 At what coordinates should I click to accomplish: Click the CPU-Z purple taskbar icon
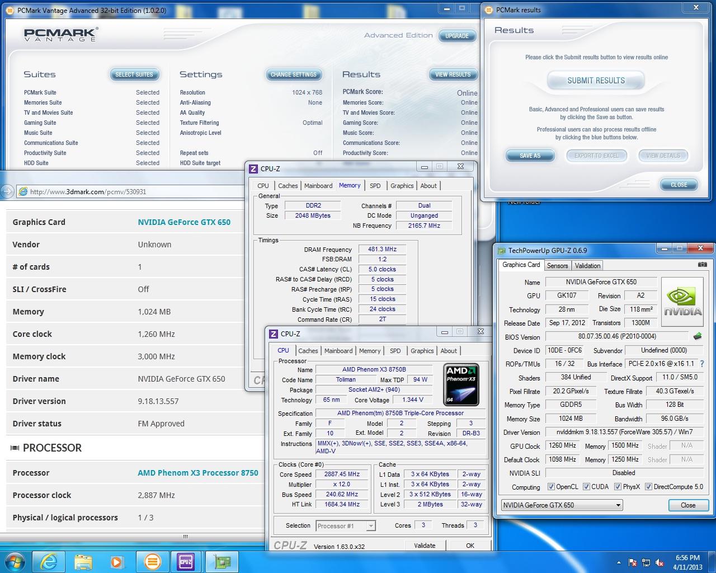186,561
